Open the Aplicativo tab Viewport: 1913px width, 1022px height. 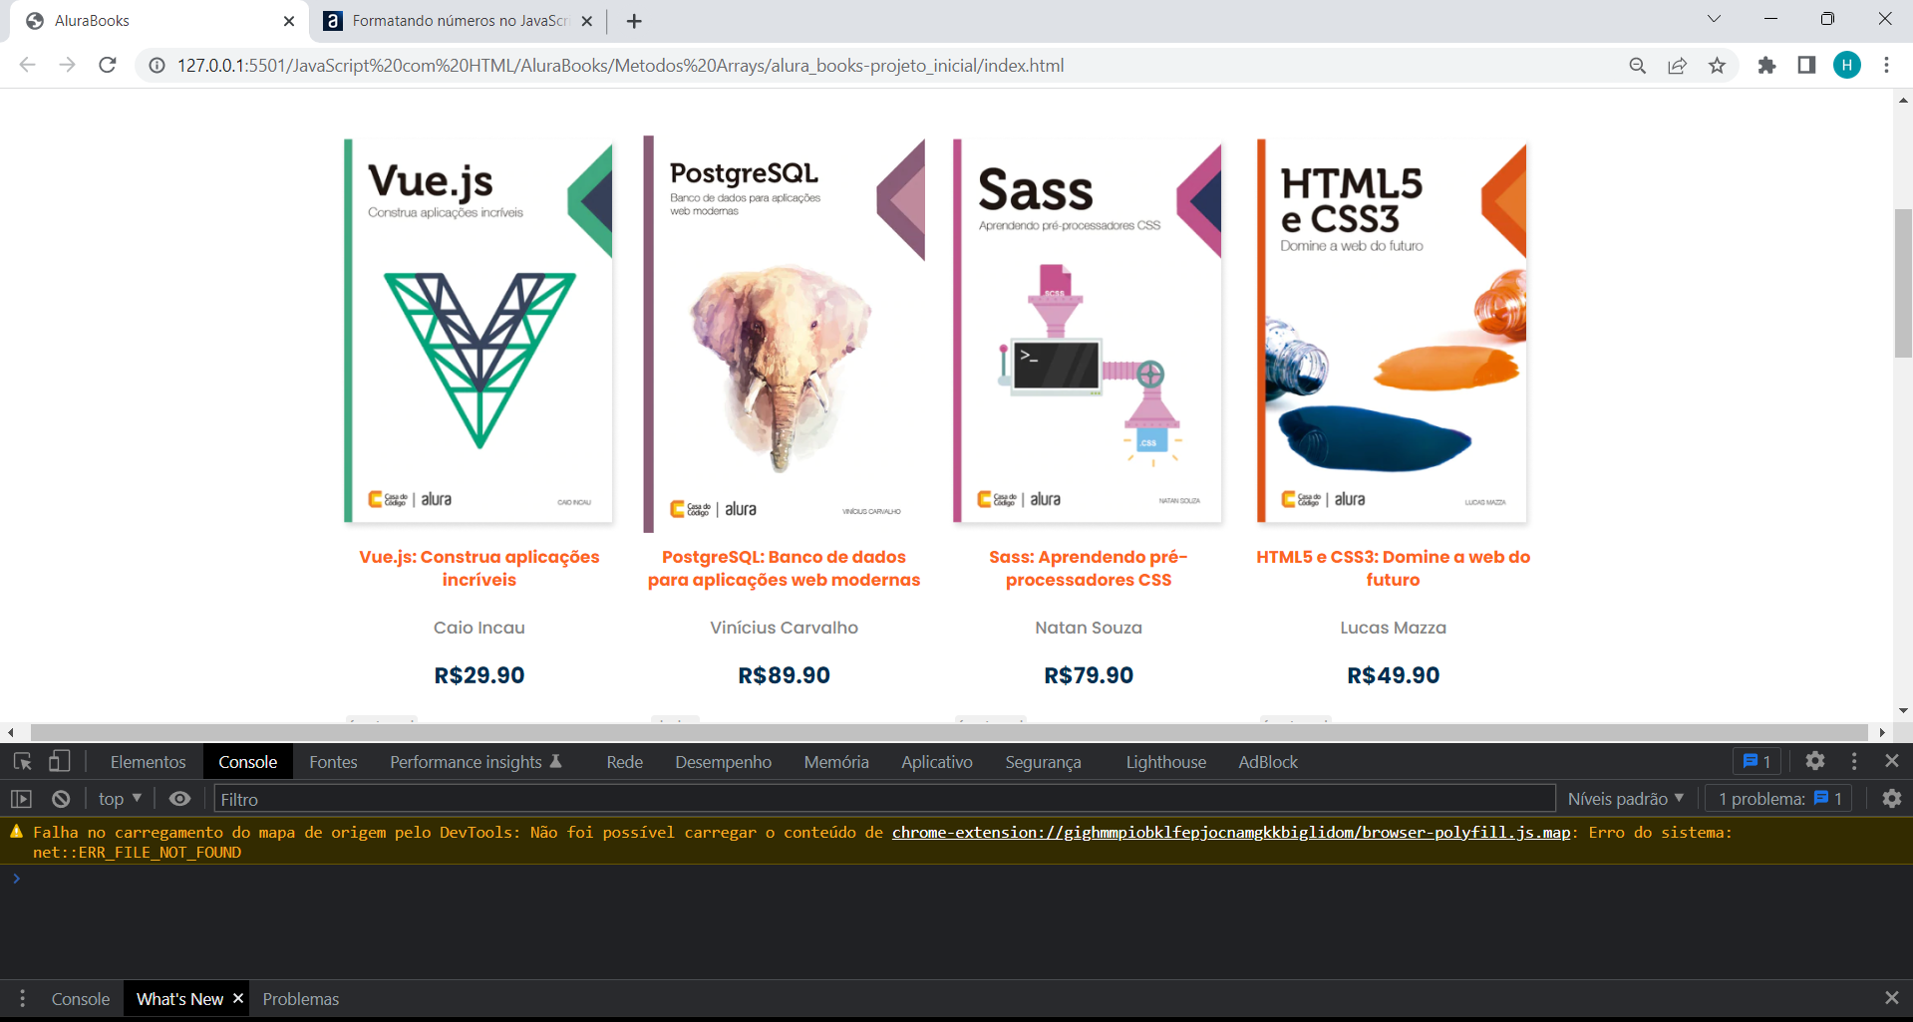coord(937,762)
